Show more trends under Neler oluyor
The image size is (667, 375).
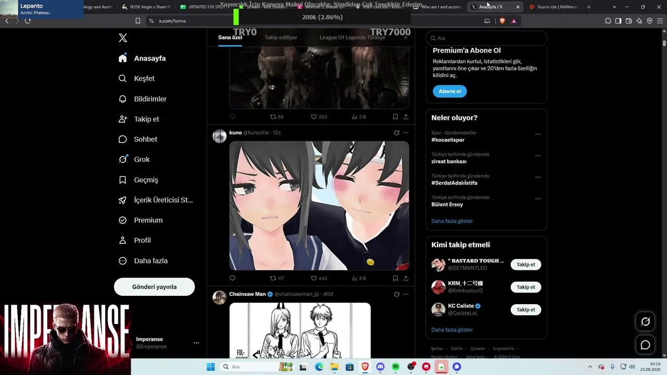(452, 221)
